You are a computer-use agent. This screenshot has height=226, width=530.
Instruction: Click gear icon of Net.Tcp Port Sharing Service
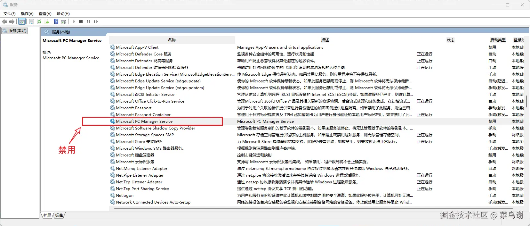click(113, 188)
